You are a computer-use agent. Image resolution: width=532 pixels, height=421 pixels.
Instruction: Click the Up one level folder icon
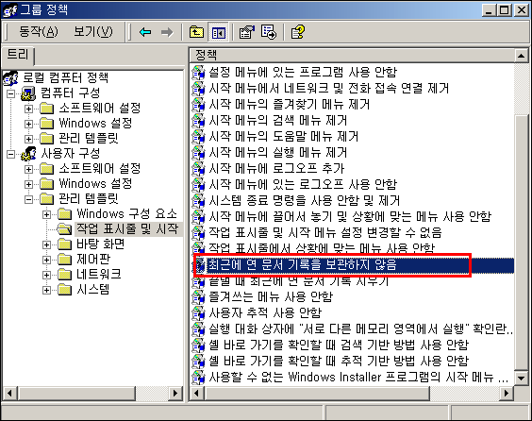[x=196, y=32]
